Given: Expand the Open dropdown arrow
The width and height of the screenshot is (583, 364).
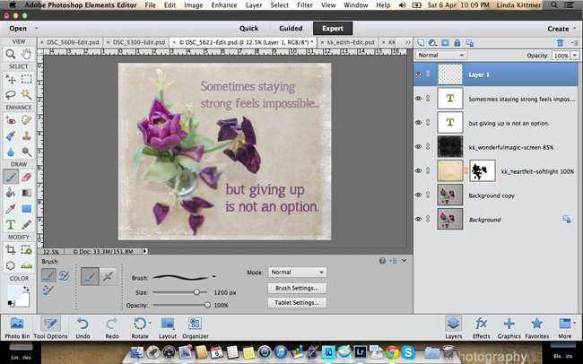Looking at the screenshot, I should (x=37, y=29).
